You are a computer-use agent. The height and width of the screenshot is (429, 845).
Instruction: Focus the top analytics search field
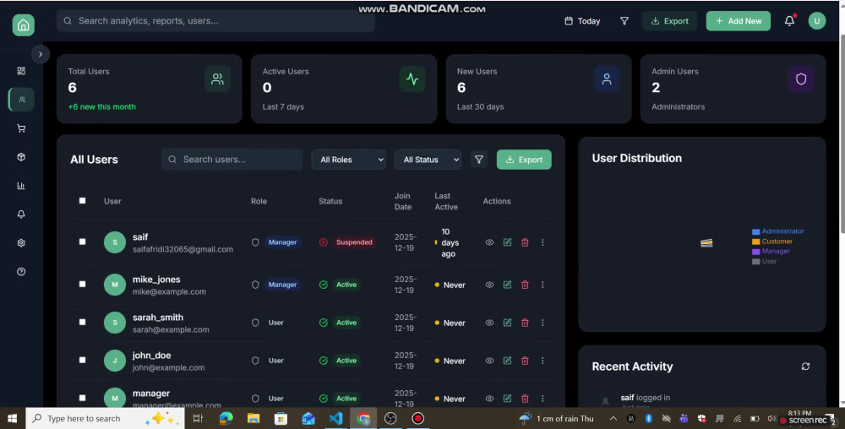[215, 21]
